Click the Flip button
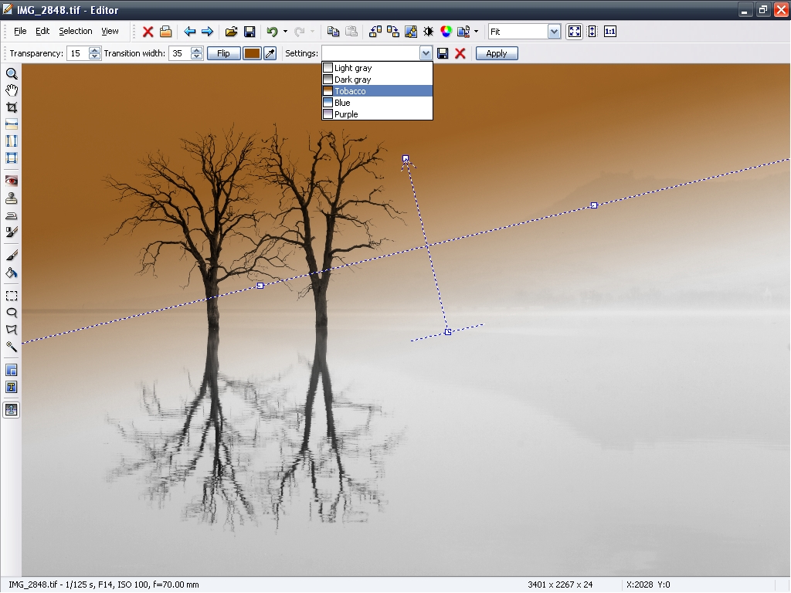The image size is (791, 593). [x=223, y=53]
